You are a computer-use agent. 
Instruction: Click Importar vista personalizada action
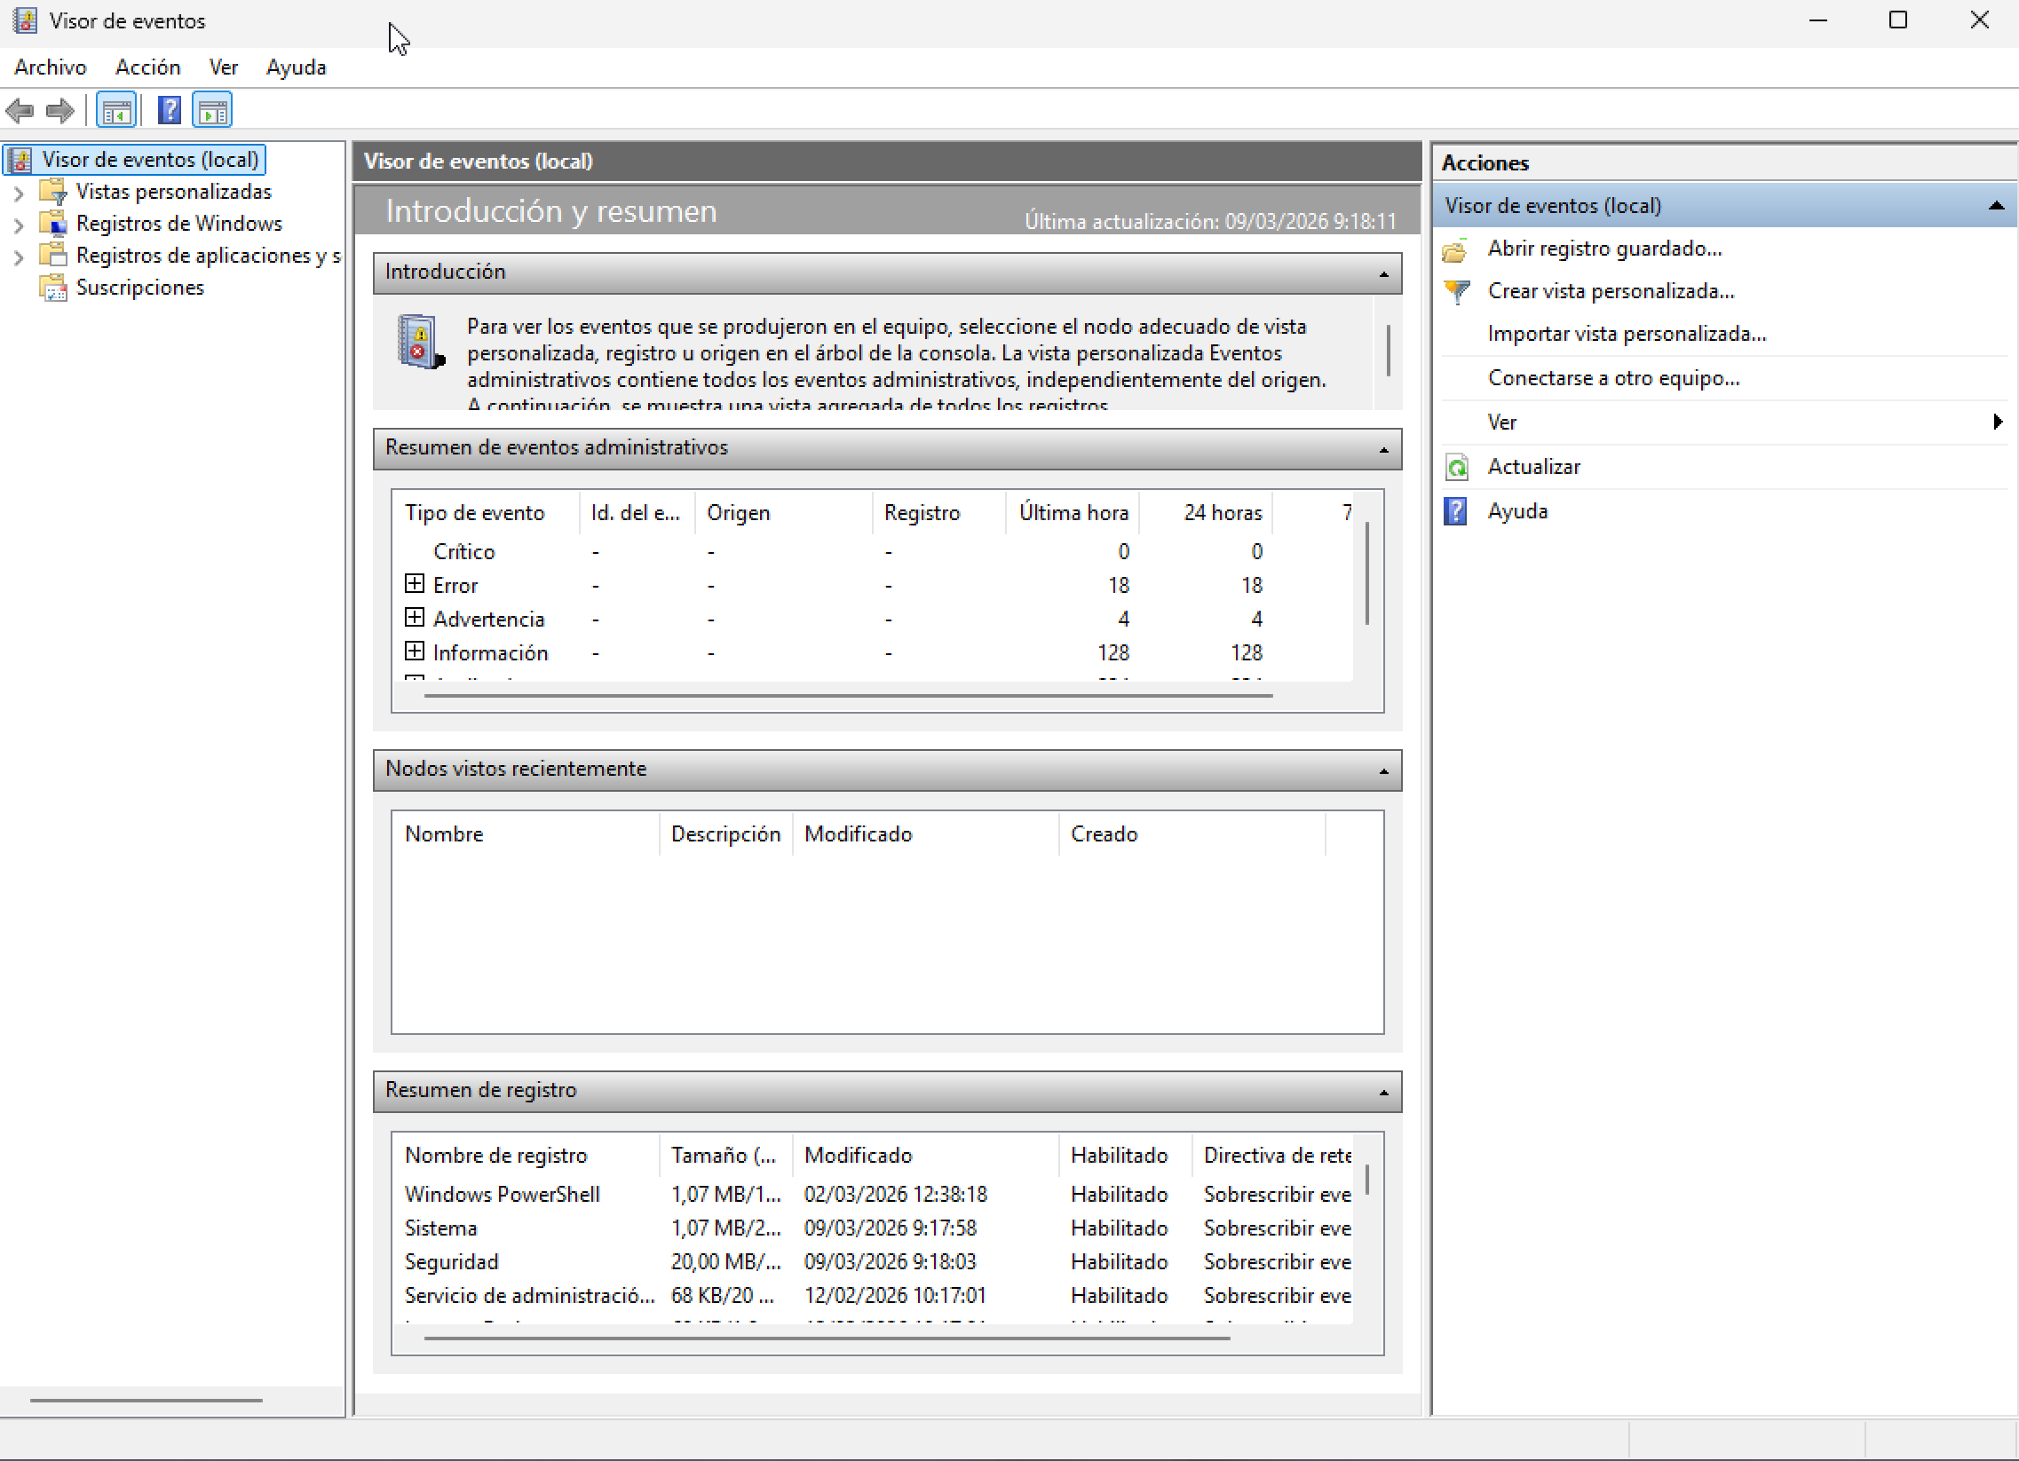[x=1627, y=334]
